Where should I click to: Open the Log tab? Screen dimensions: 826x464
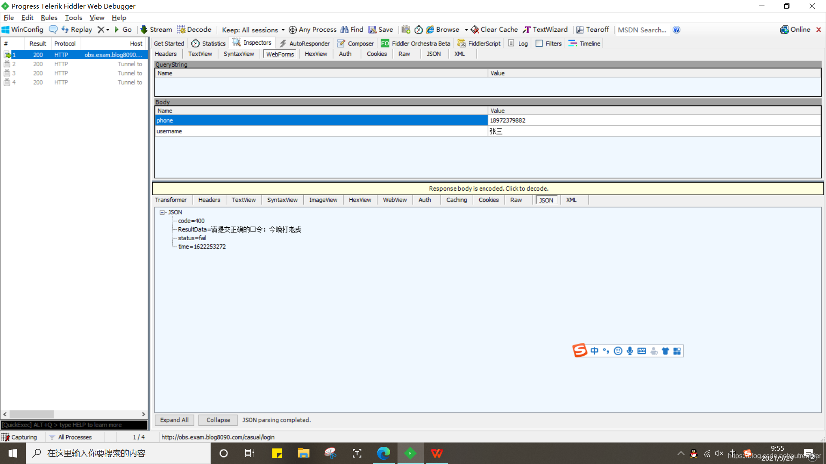(x=518, y=43)
